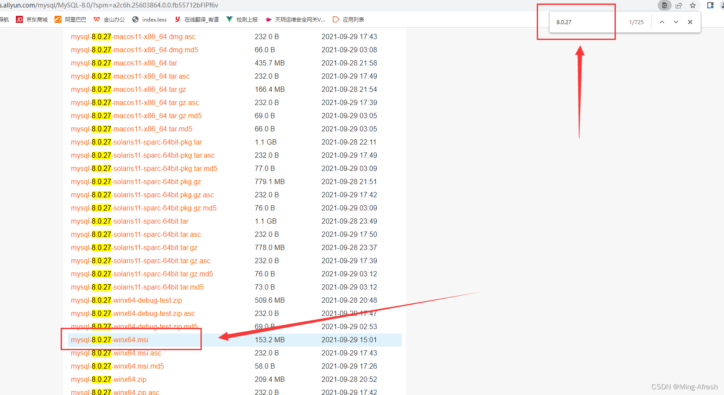Click the 509.6 MB size value
The height and width of the screenshot is (395, 724).
(269, 300)
